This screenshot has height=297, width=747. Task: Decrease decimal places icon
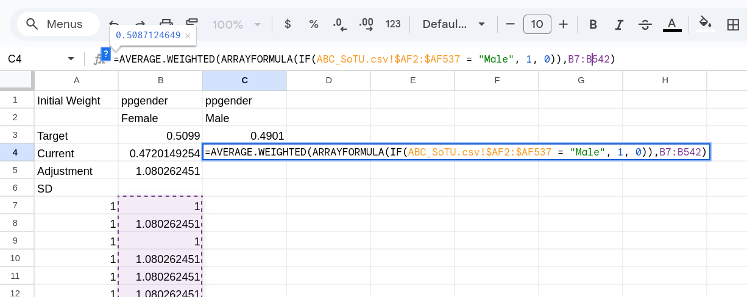click(339, 24)
